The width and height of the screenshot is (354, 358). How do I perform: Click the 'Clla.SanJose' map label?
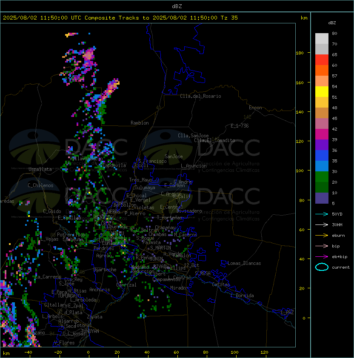(193, 136)
